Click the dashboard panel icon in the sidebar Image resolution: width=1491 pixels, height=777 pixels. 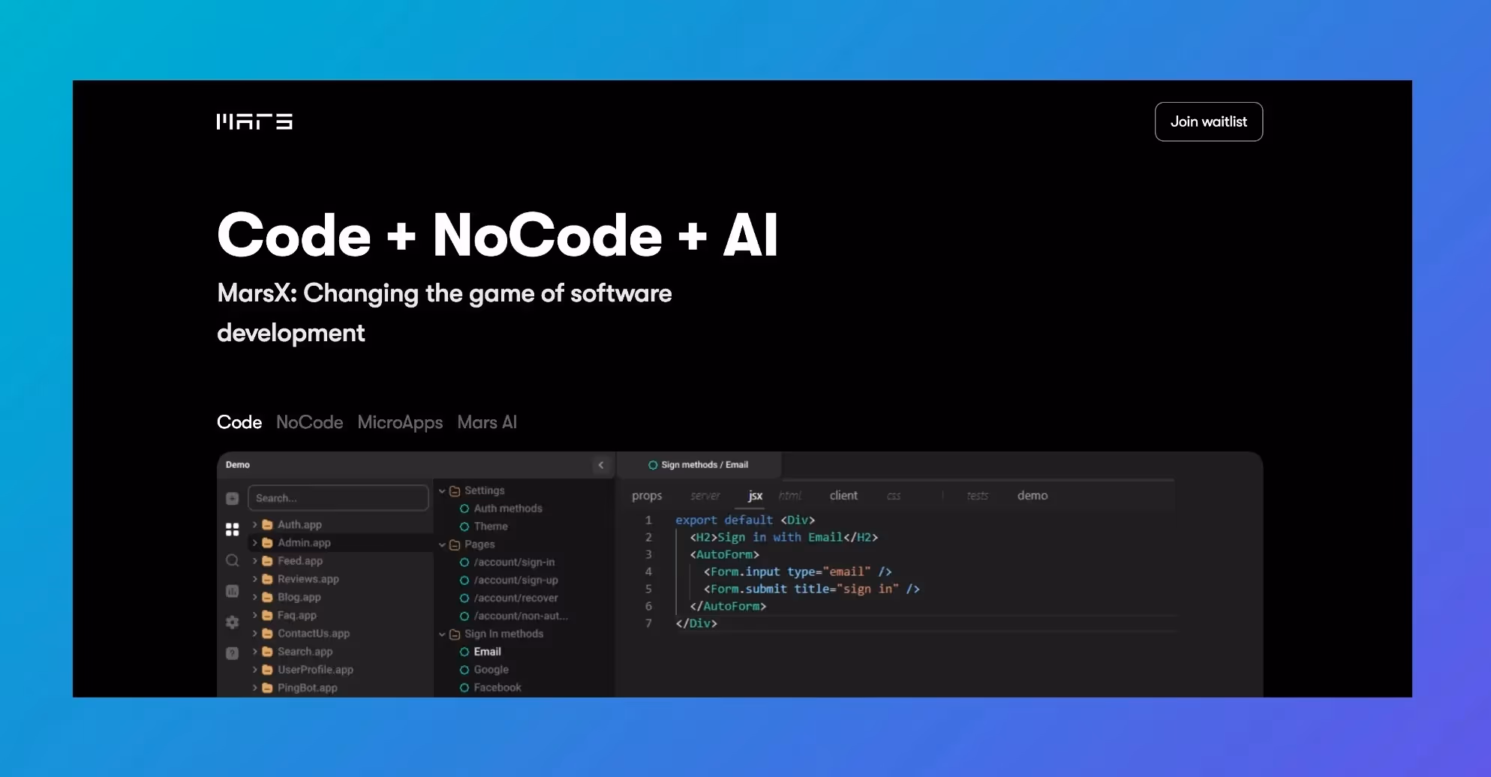click(232, 591)
